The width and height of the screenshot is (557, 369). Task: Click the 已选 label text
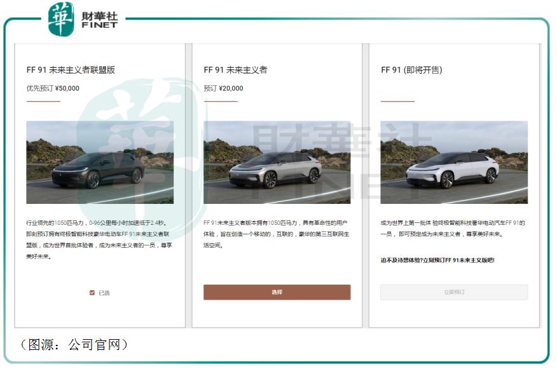(104, 293)
